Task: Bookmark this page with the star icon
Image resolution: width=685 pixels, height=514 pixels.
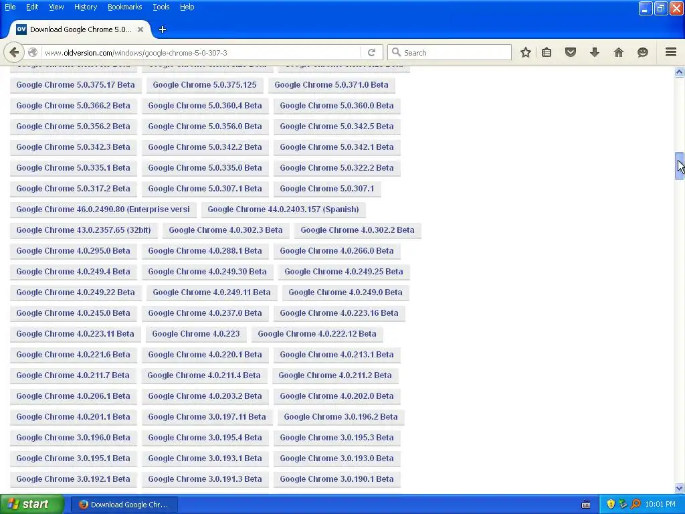Action: (526, 52)
